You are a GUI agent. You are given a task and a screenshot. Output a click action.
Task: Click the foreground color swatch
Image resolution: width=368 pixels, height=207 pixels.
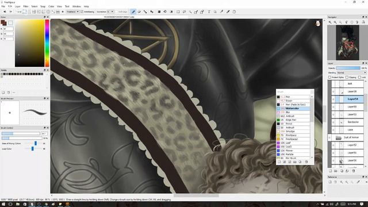point(3,22)
